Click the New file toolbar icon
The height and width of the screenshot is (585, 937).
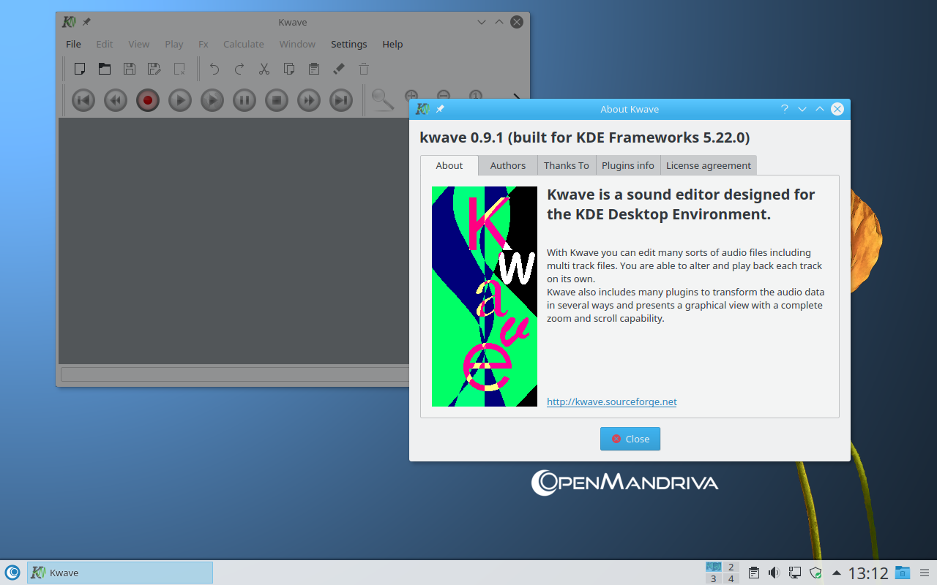(x=80, y=69)
